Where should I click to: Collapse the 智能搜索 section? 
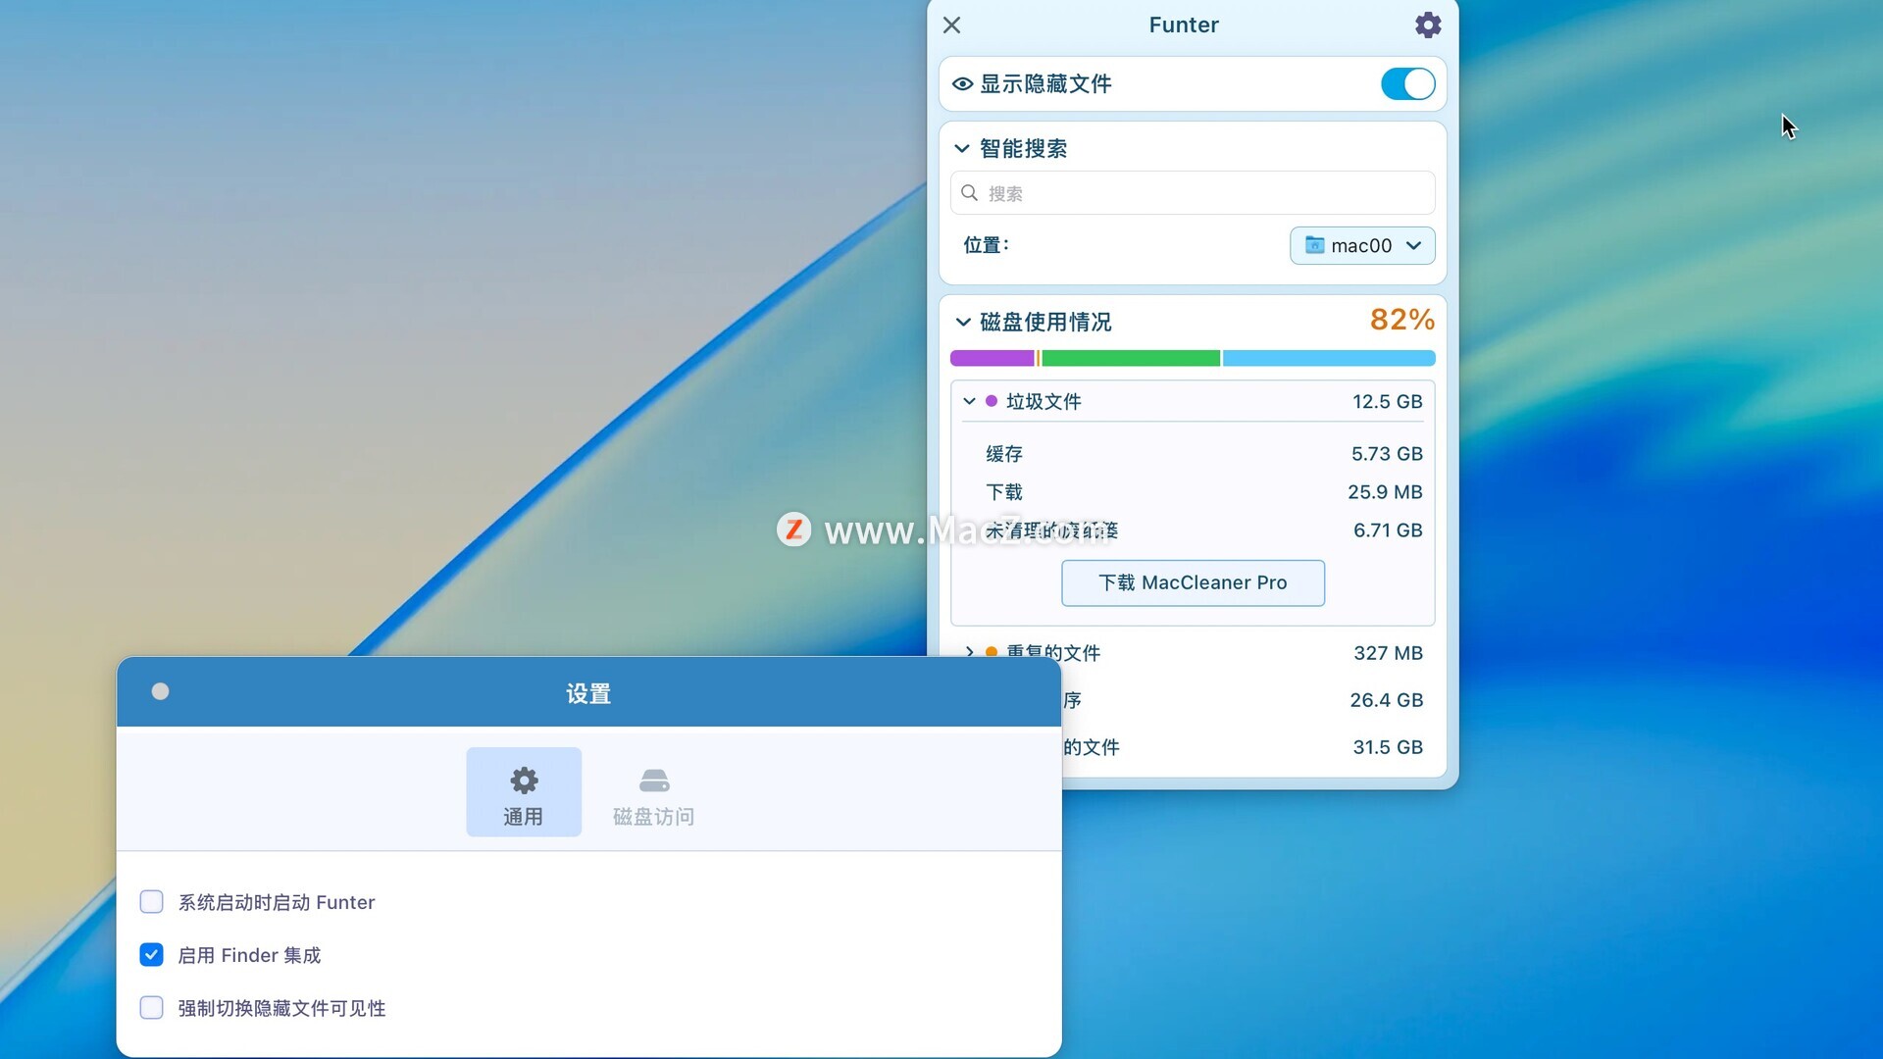[962, 149]
